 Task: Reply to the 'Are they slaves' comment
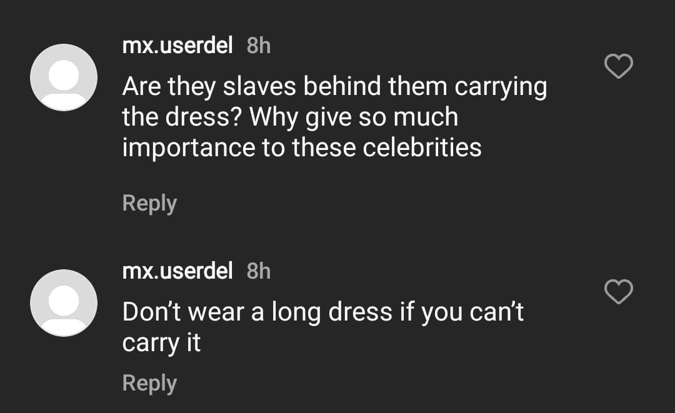[x=149, y=203]
